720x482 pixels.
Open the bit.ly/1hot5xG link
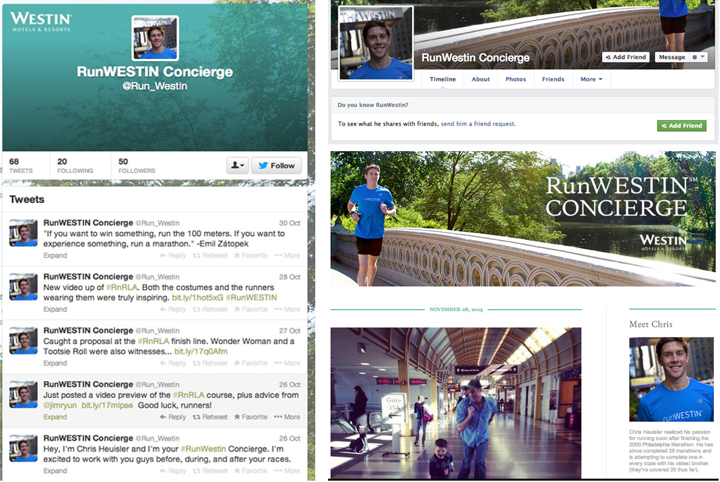click(x=197, y=298)
